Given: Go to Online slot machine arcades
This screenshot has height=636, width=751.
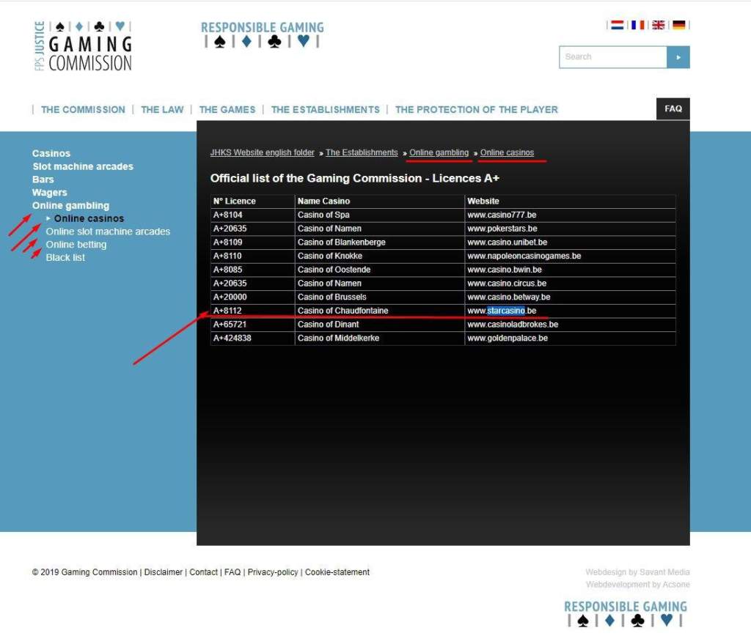Looking at the screenshot, I should pyautogui.click(x=108, y=232).
